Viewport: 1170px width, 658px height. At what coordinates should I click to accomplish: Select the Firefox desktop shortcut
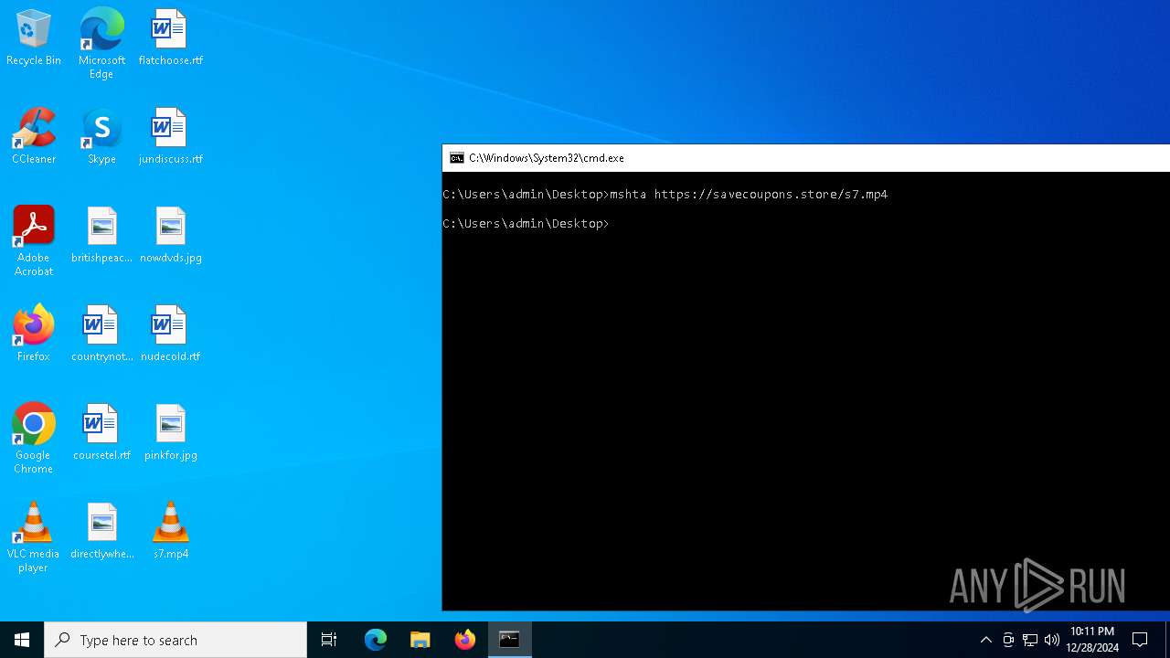(x=34, y=334)
